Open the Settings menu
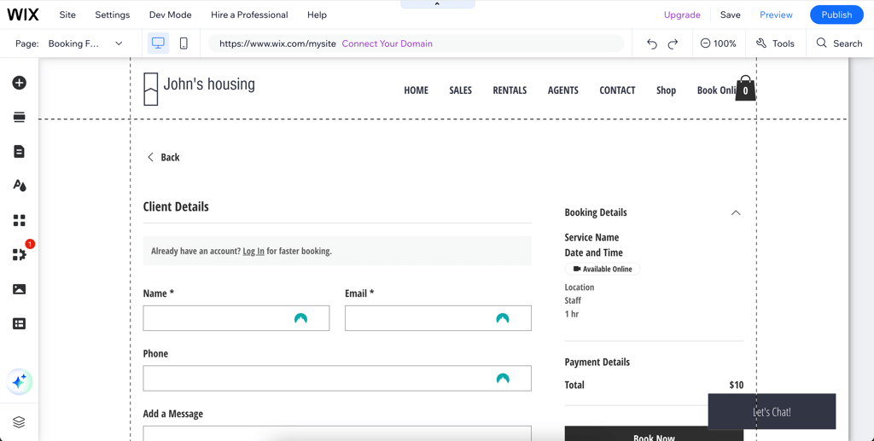The width and height of the screenshot is (874, 441). click(112, 15)
